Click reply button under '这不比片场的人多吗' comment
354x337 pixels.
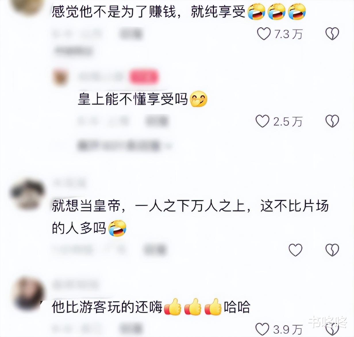click(155, 250)
